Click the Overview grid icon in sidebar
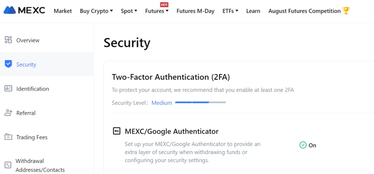374x174 pixels. click(x=8, y=40)
